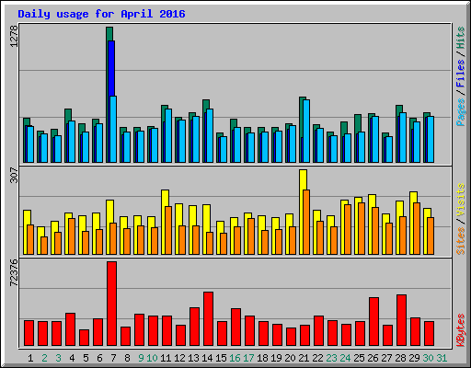The width and height of the screenshot is (471, 368).
Task: Click the y-axis value 1278
Action: 14,36
